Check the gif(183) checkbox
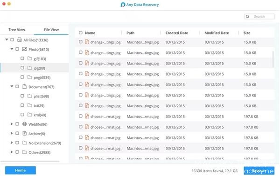This screenshot has width=280, height=176. coord(22,59)
